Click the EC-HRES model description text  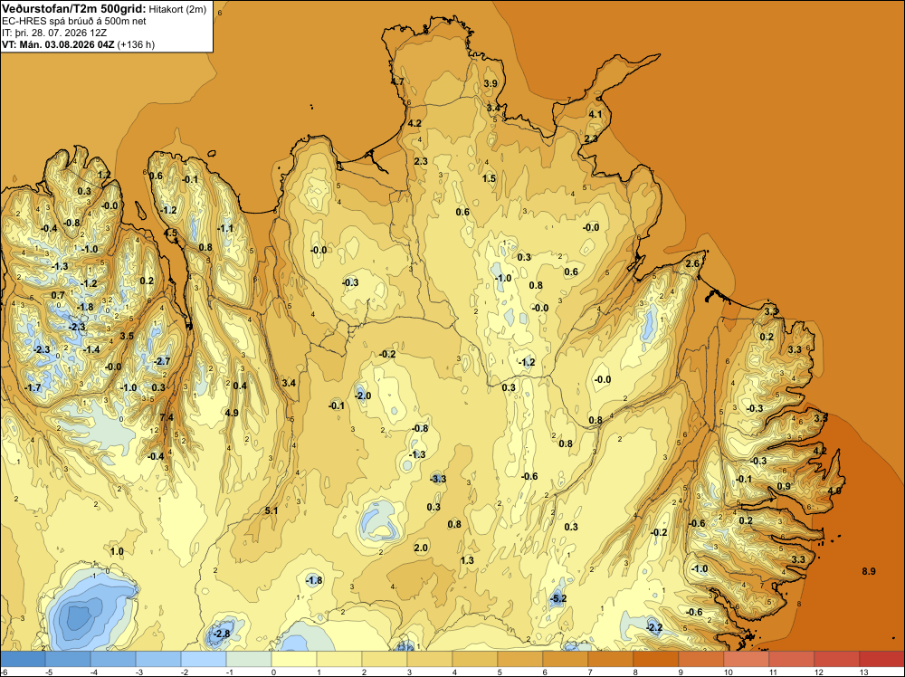74,22
